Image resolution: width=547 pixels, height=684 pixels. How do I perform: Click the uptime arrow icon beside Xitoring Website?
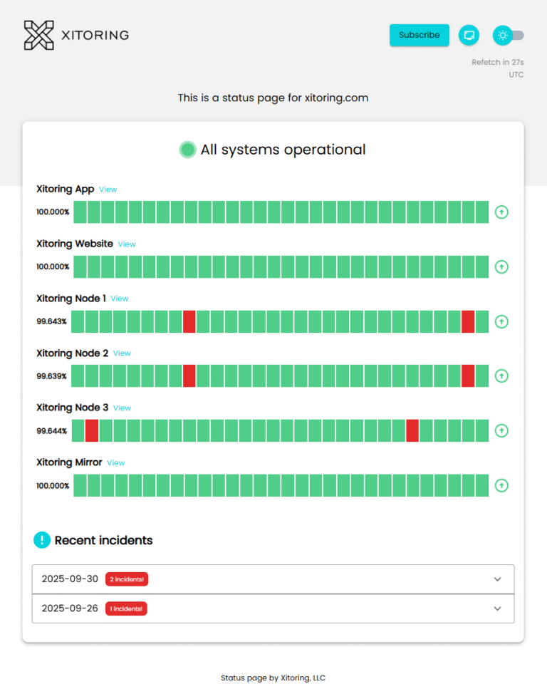click(x=501, y=266)
